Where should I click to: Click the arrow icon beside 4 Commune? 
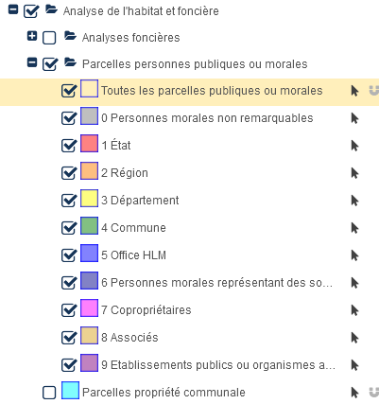click(x=354, y=228)
